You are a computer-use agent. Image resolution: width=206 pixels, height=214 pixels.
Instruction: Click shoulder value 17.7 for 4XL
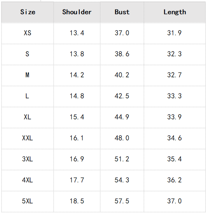click(x=77, y=180)
